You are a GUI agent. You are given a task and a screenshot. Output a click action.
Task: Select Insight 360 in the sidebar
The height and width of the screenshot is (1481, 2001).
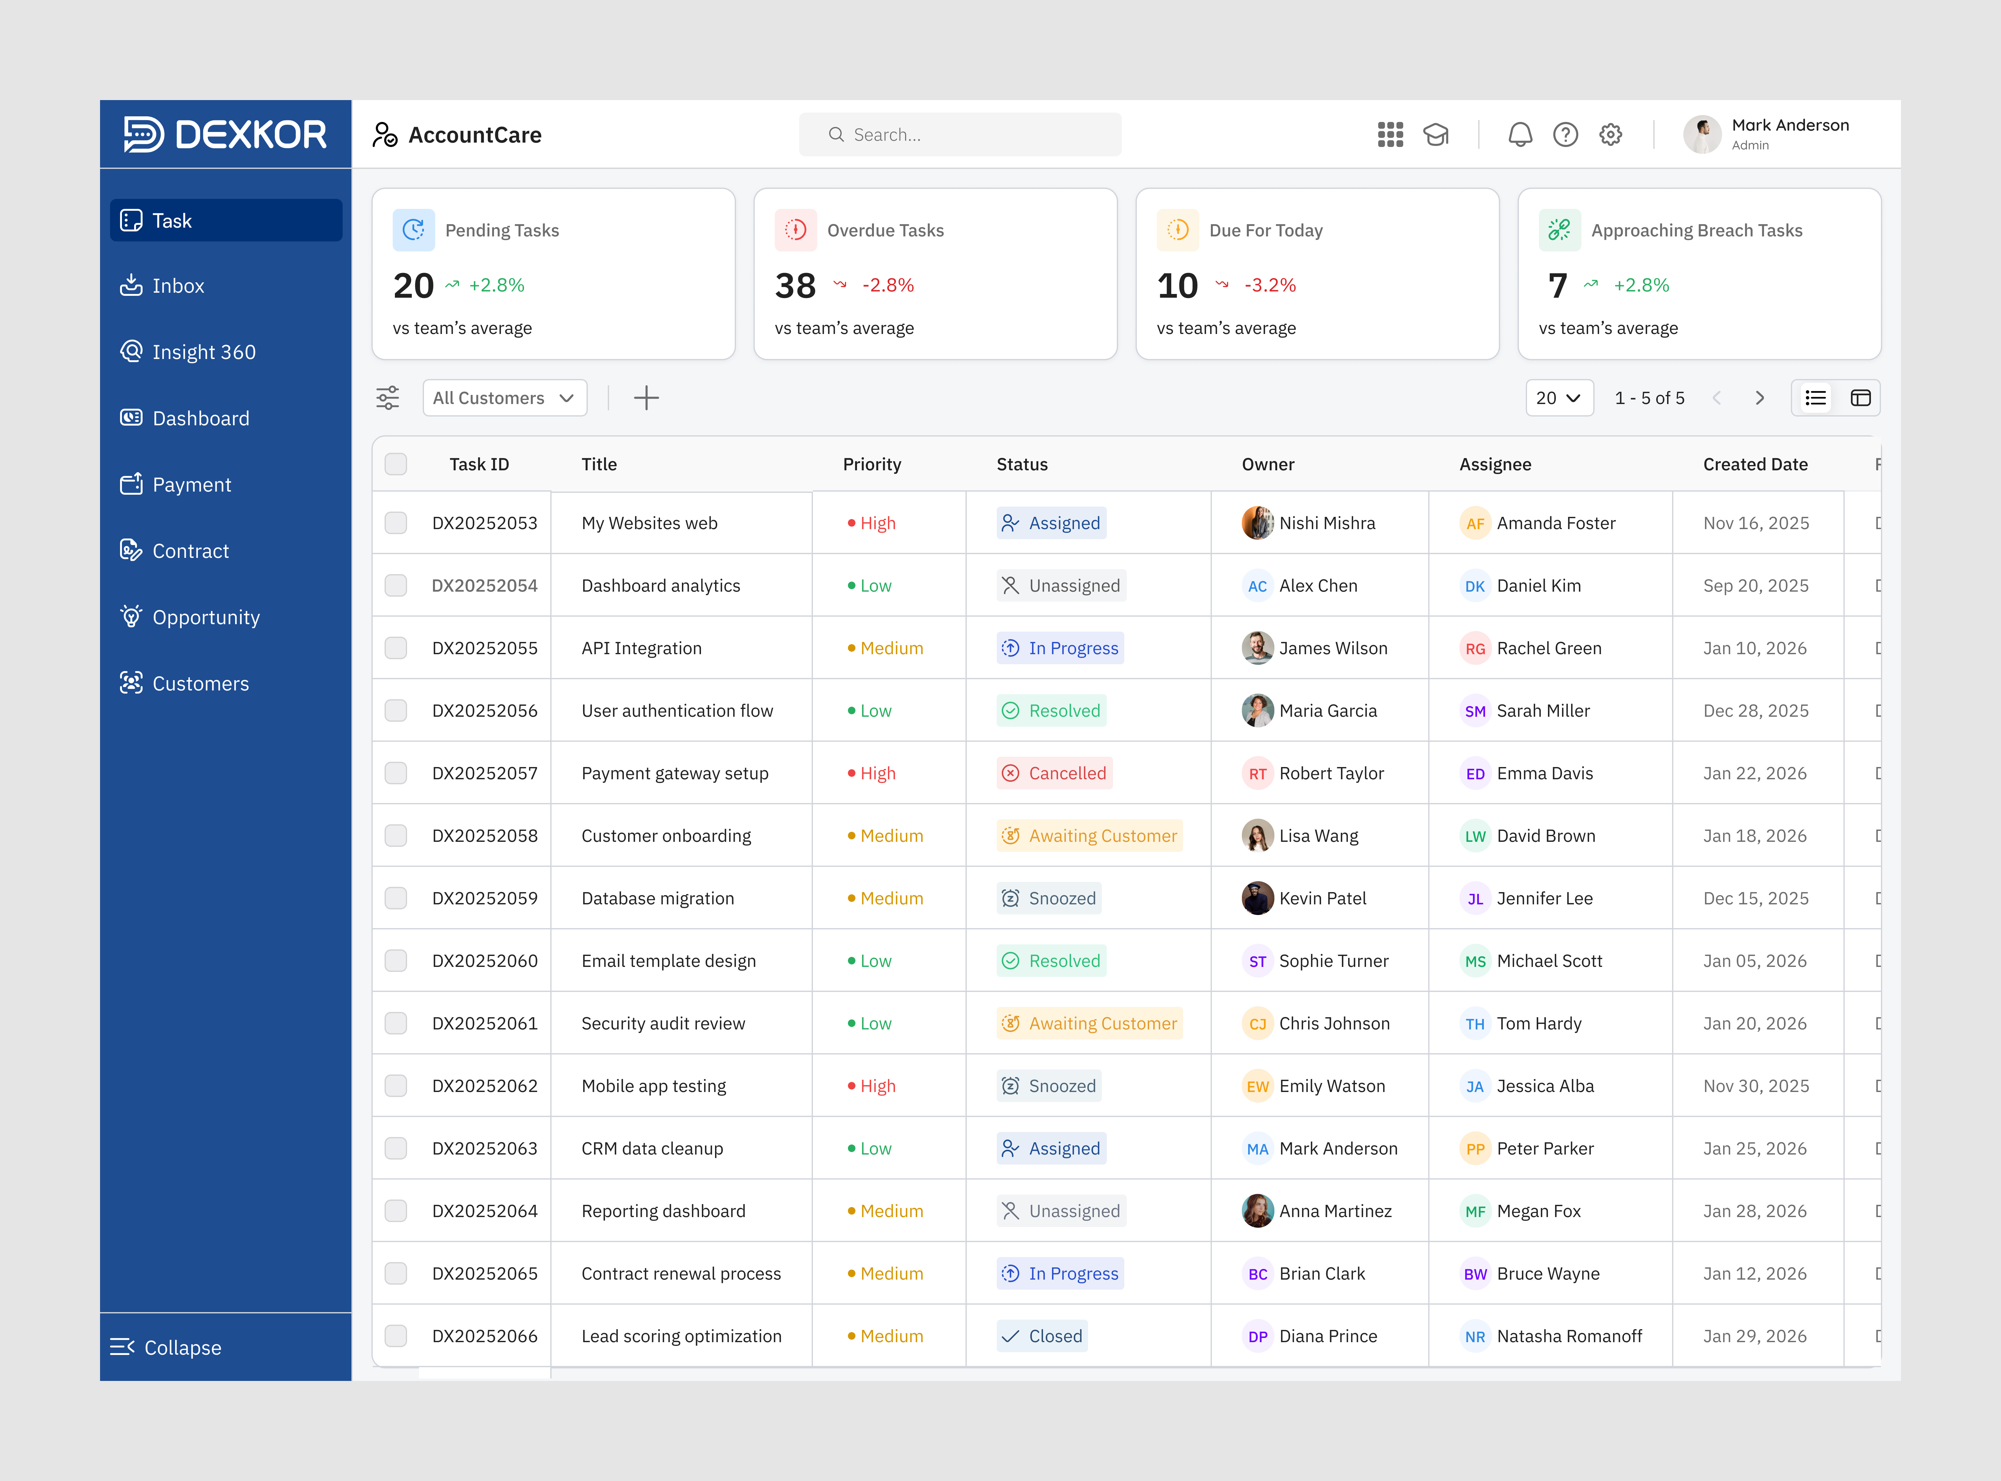204,351
